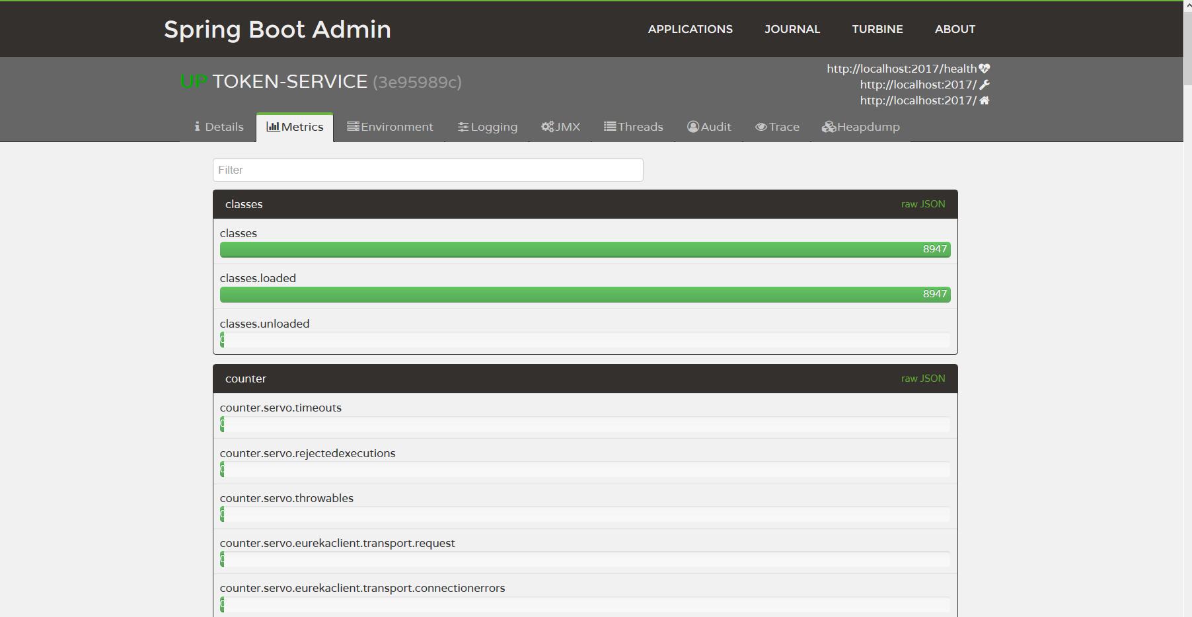The image size is (1192, 617).
Task: Click the counter.servo.rejectedexecutions label
Action: tap(307, 453)
